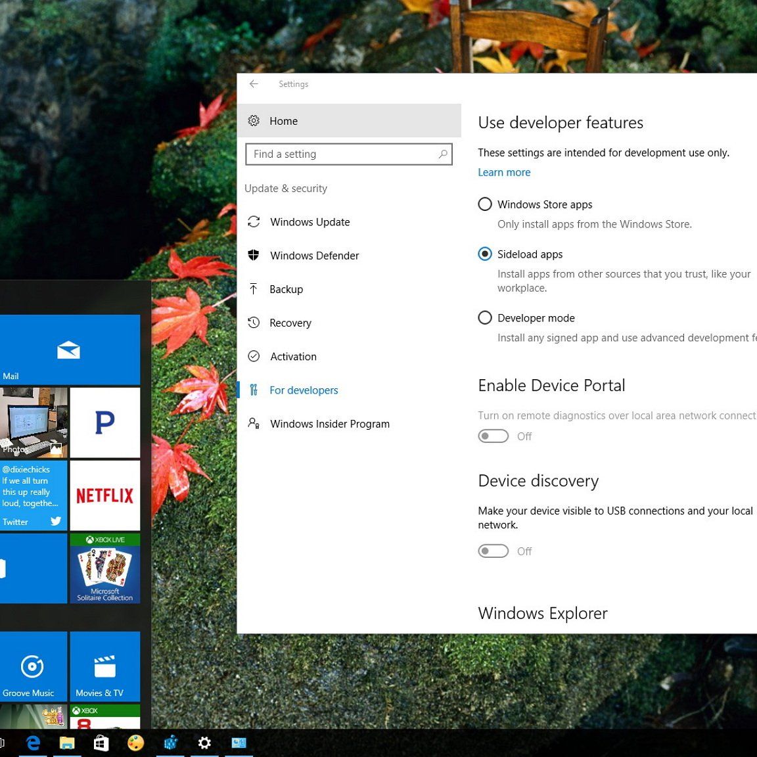Screen dimensions: 757x757
Task: Click the search magnifier icon
Action: pyautogui.click(x=443, y=154)
